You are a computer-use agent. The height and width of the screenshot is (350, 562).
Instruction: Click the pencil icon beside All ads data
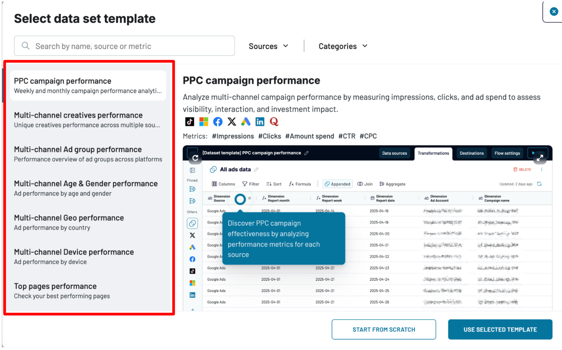[257, 170]
